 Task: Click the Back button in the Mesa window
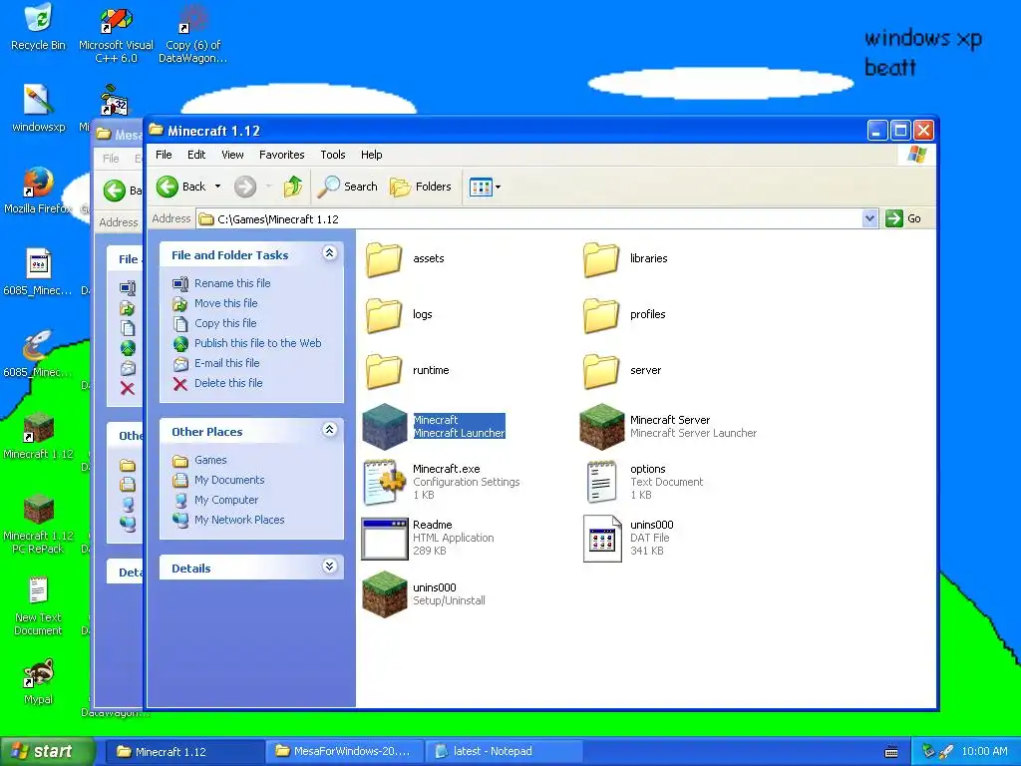[122, 191]
